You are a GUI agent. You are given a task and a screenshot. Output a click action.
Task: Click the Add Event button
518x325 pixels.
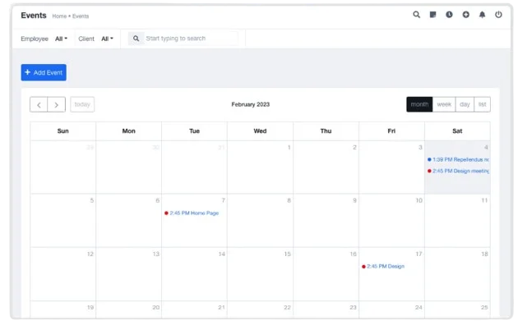(44, 72)
